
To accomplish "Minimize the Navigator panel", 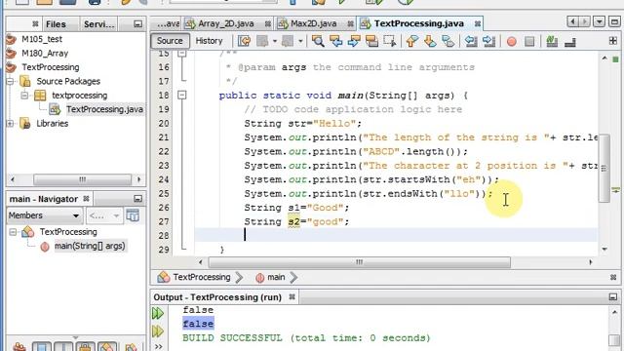I will point(137,199).
